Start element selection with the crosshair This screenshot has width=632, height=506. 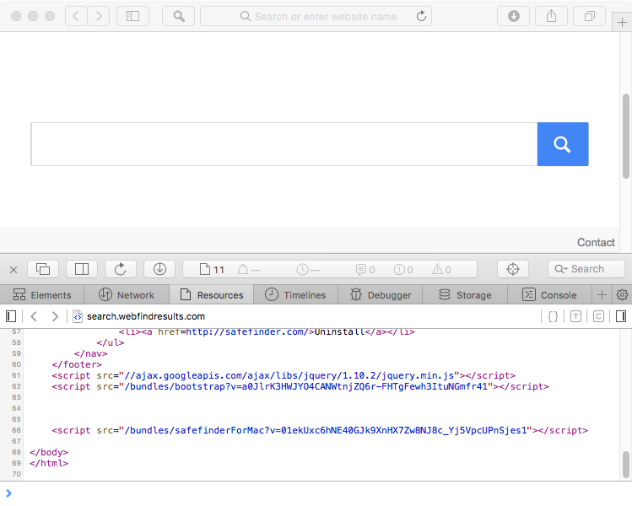(513, 269)
